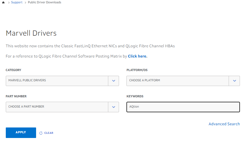The width and height of the screenshot is (246, 146).
Task: Select the Marvell Drivers page heading
Action: (x=31, y=33)
